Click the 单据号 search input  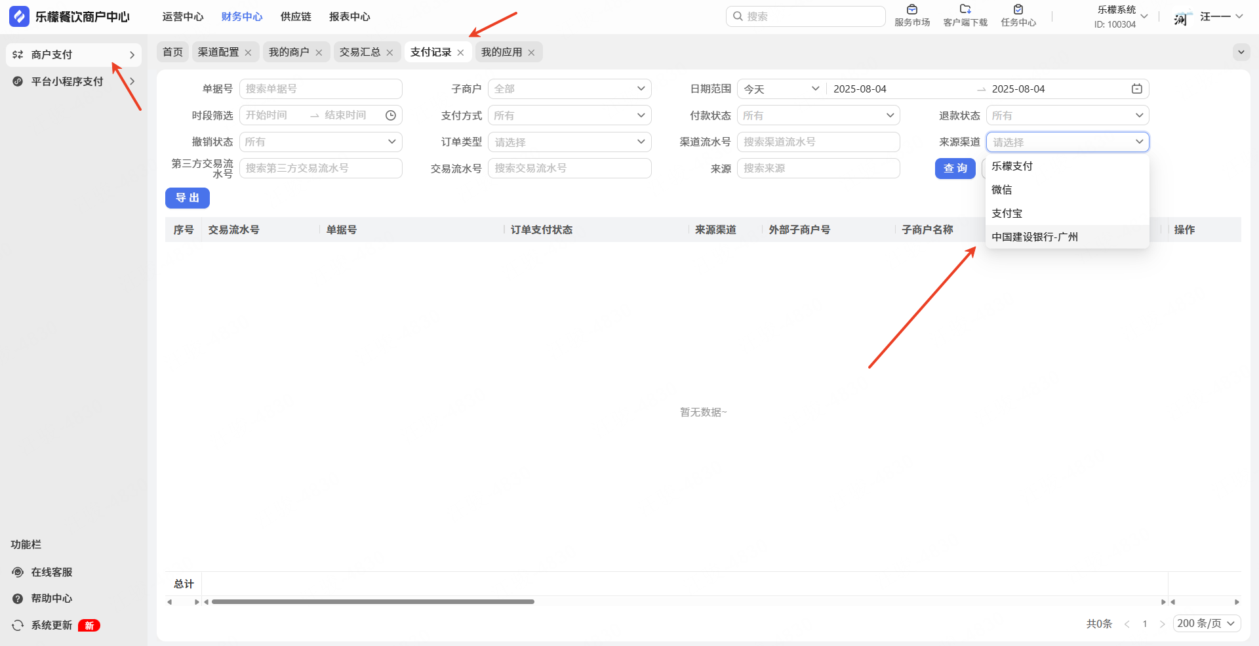coord(321,89)
